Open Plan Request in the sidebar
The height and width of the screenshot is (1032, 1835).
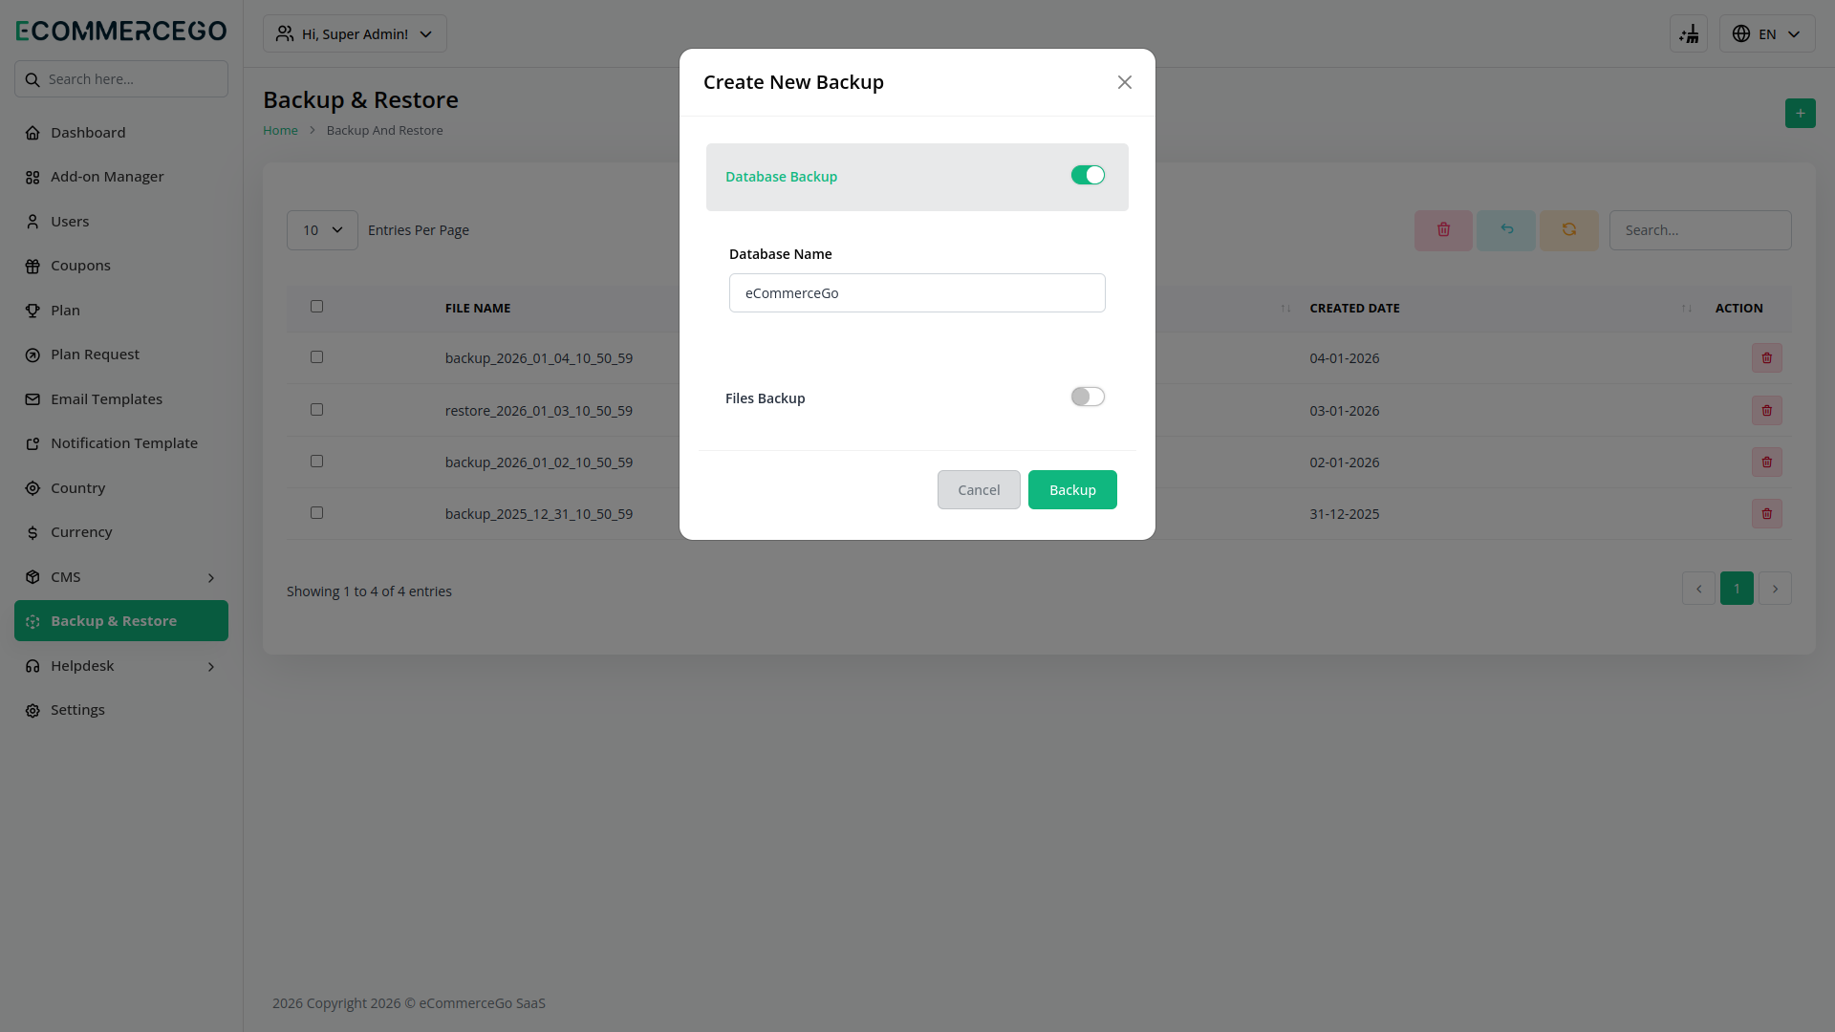[x=121, y=355]
